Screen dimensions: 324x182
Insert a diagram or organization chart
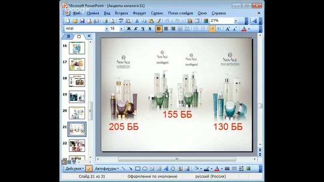(x=173, y=168)
